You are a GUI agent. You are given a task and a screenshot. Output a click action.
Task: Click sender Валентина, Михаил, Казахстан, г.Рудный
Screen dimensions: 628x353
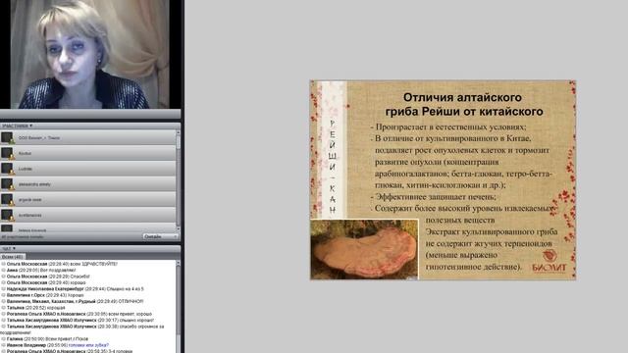tap(51, 301)
